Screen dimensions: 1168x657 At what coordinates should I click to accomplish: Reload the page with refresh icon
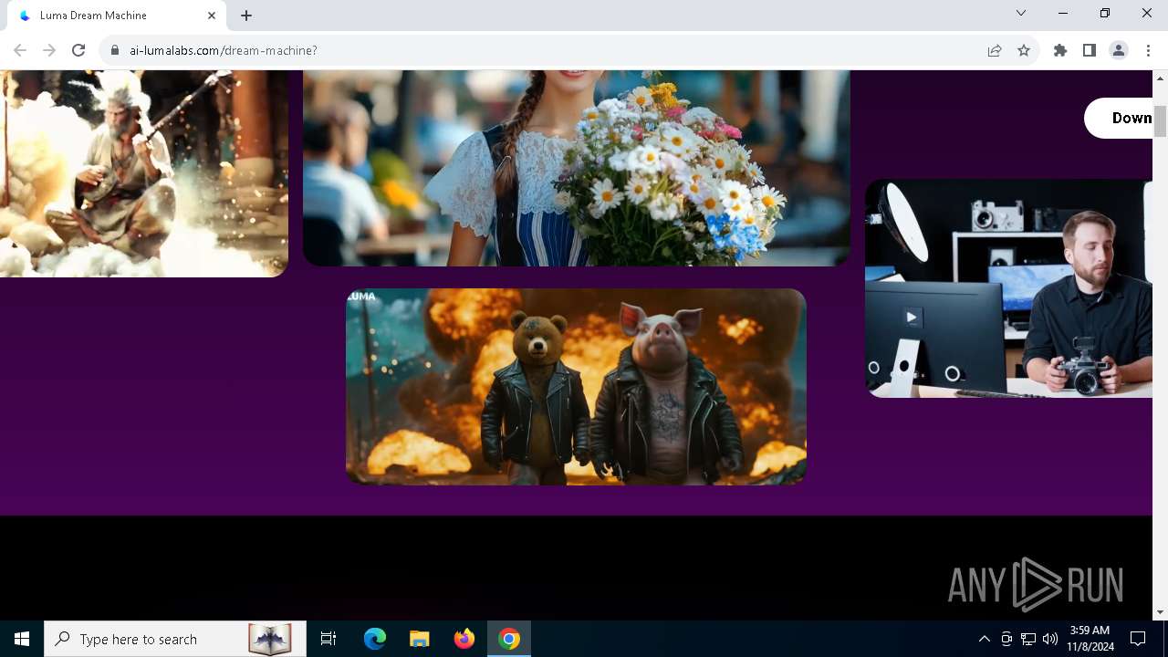click(x=78, y=50)
